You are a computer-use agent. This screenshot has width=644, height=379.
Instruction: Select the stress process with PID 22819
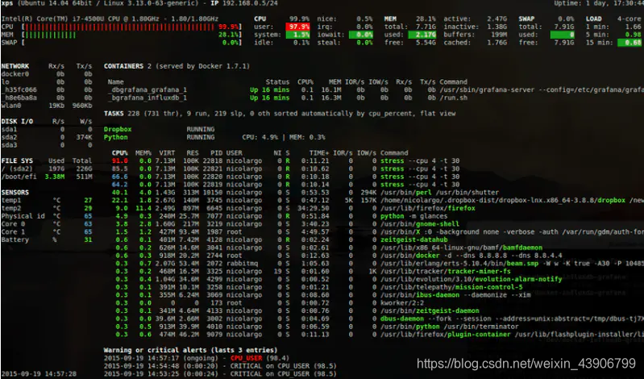[x=286, y=185]
